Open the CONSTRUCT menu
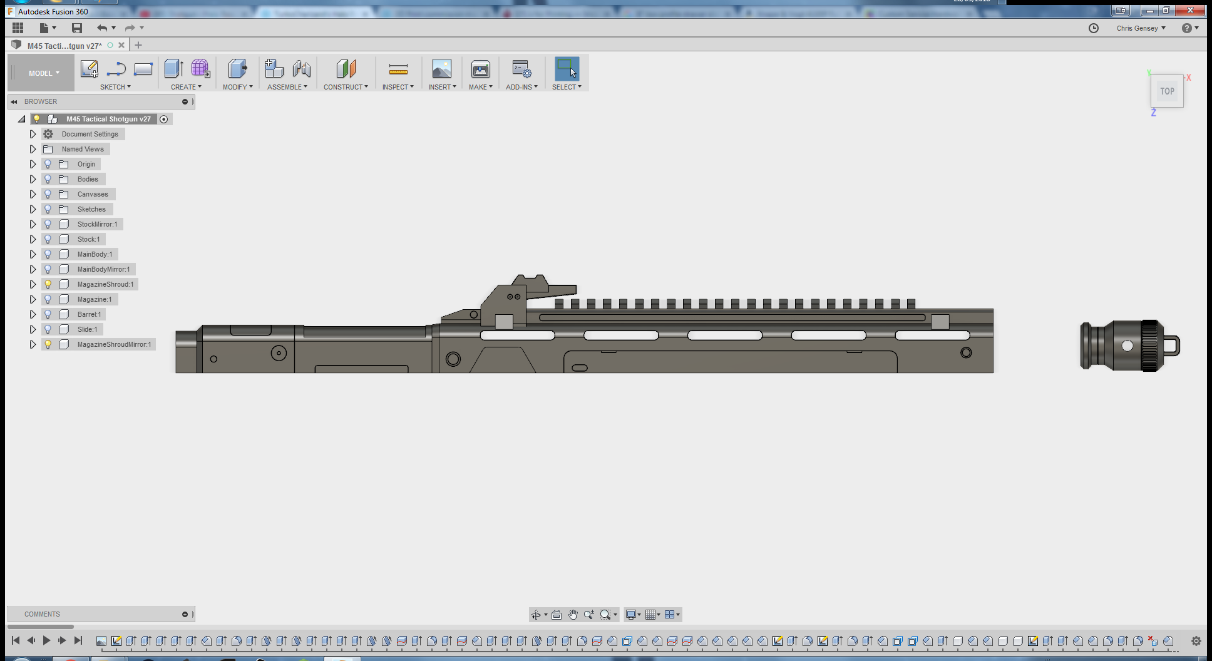Screen dimensions: 1212x661 346,87
